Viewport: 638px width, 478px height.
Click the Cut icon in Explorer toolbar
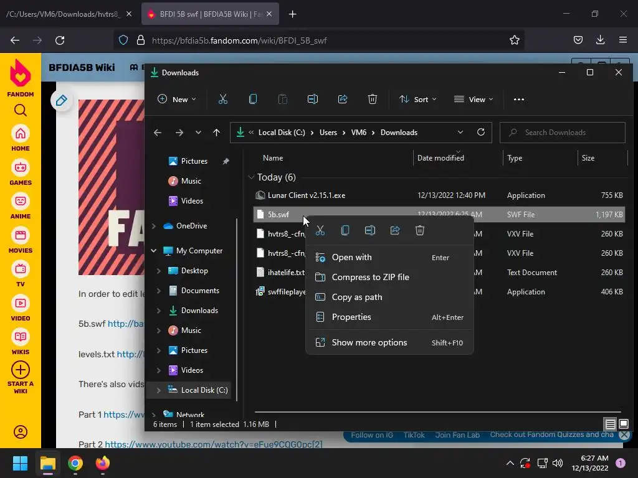(223, 99)
